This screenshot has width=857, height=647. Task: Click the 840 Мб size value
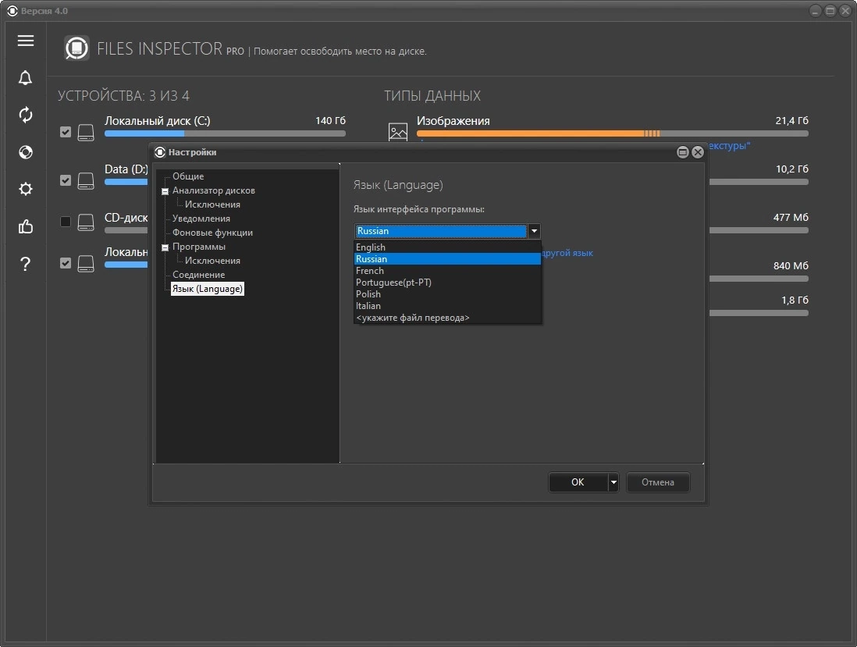point(791,265)
